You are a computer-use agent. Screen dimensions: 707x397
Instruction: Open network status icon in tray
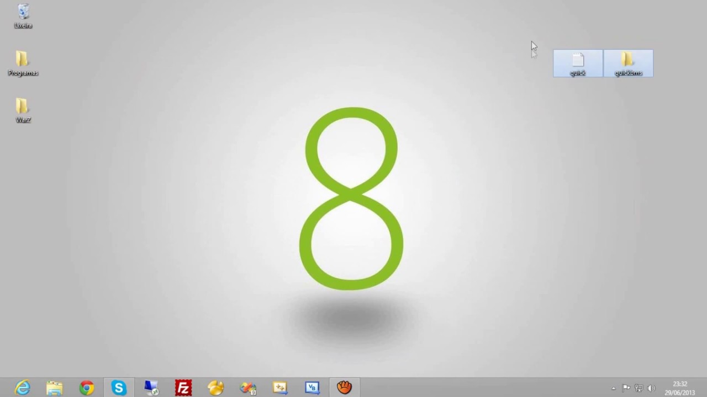tap(639, 388)
